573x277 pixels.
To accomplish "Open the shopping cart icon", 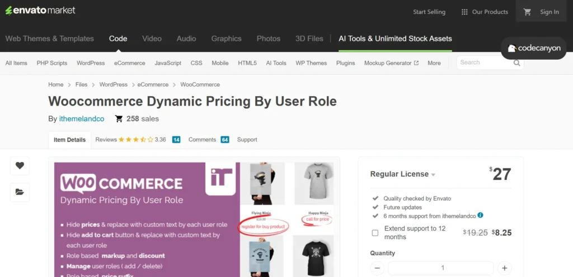I will 527,12.
